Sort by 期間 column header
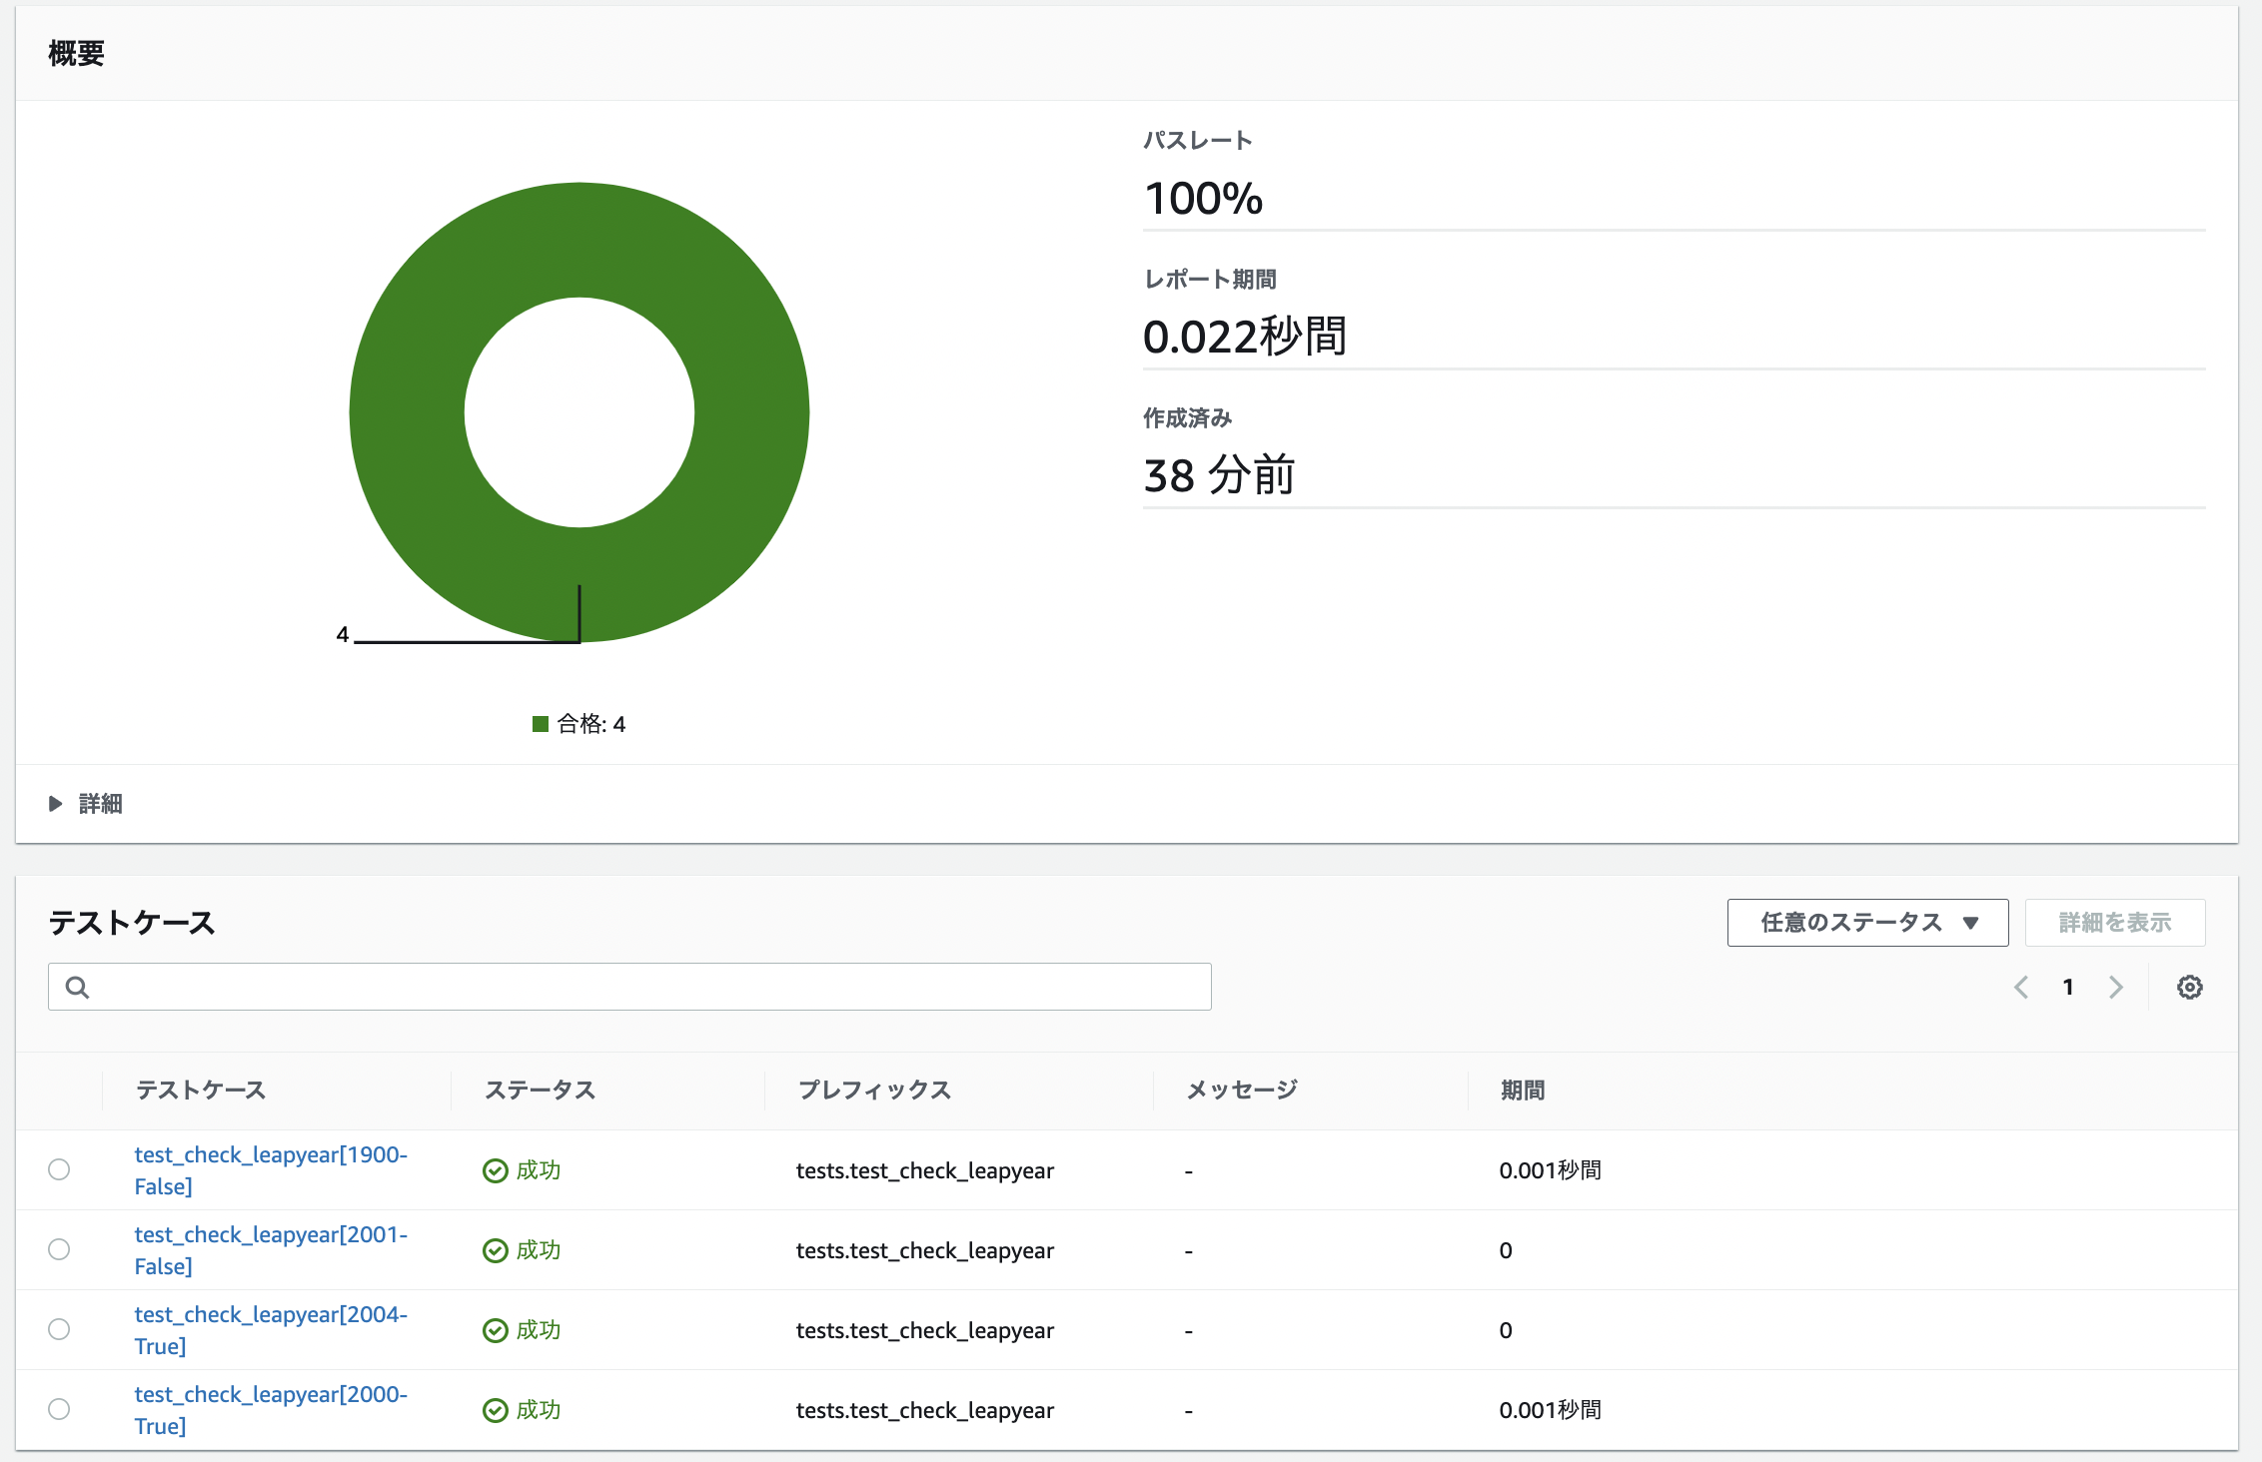This screenshot has width=2262, height=1462. (1522, 1091)
